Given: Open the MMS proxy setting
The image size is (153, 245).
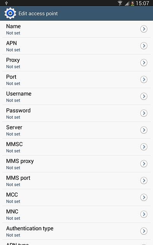Looking at the screenshot, I should pyautogui.click(x=76, y=164).
